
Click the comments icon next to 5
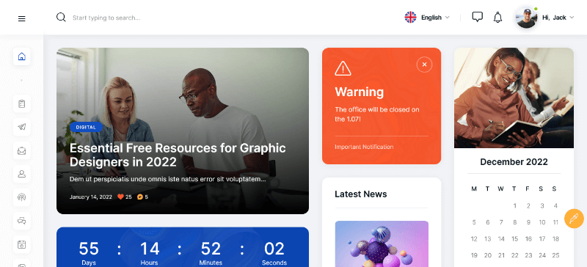point(140,197)
